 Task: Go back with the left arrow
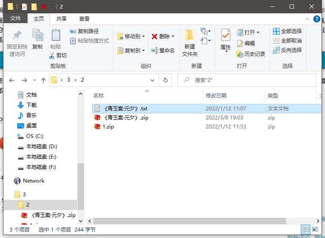pos(12,80)
